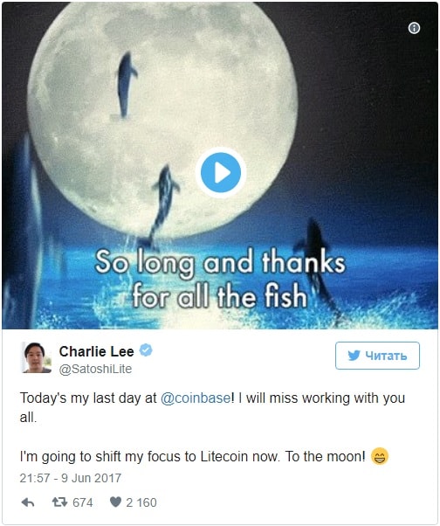
Task: Click the Charlie Lee display name
Action: tap(97, 351)
